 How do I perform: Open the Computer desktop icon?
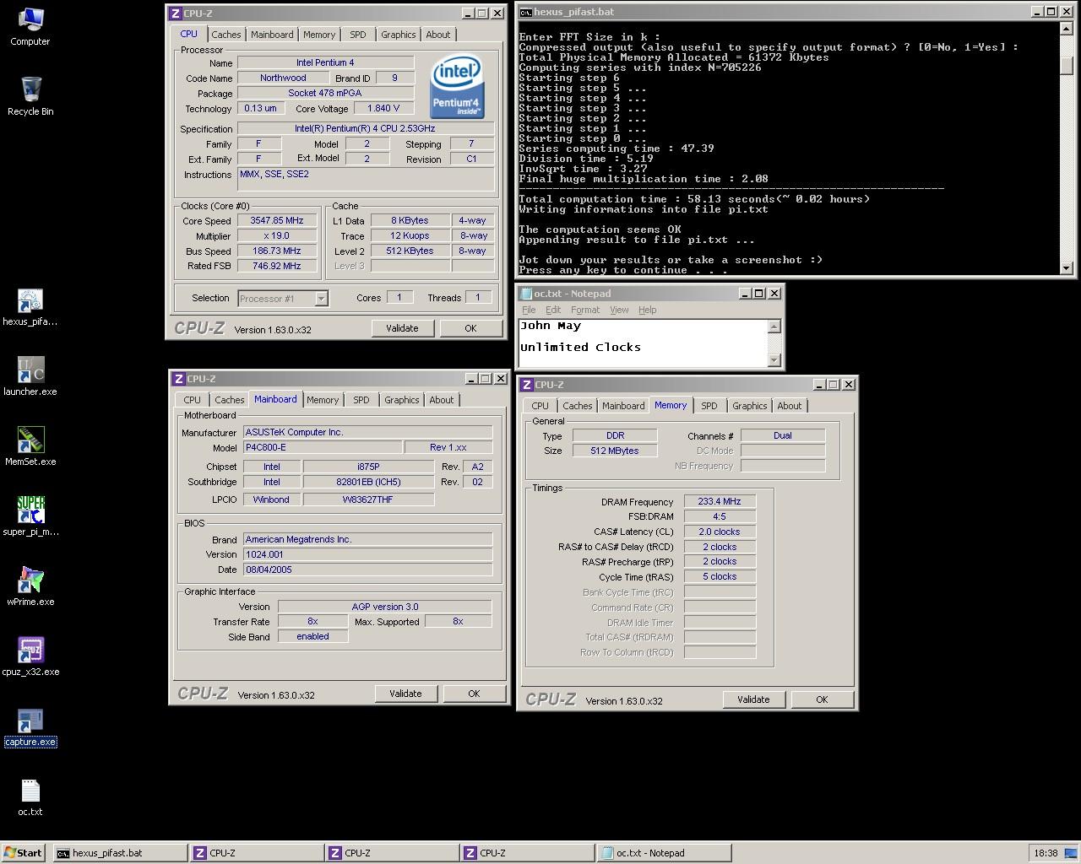(30, 26)
